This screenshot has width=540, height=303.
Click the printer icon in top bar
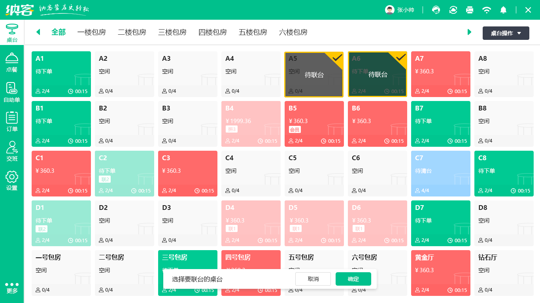click(x=470, y=10)
